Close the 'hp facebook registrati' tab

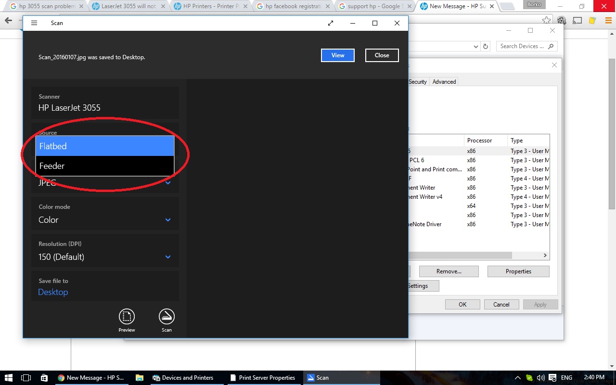click(328, 7)
